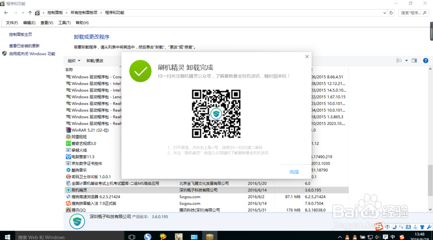Click the up-one-level arrow
The width and height of the screenshot is (433, 240).
[30, 13]
